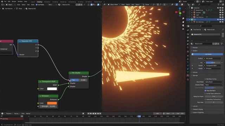Select the Camera object in the outliner

[x=198, y=13]
